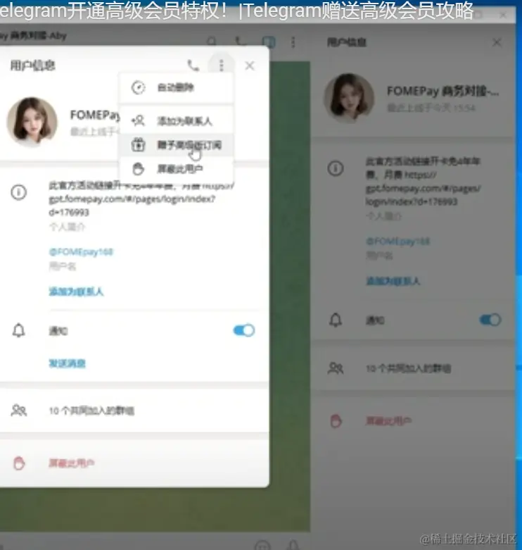Screen dimensions: 522x550
Task: Click the microphone icon in the message bar
Action: [293, 545]
